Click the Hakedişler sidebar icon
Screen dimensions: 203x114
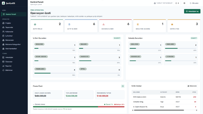click(3, 58)
